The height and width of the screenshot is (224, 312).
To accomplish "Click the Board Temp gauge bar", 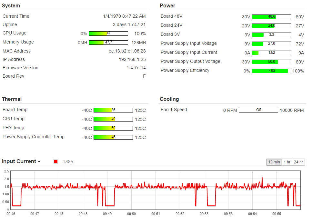I will [113, 110].
